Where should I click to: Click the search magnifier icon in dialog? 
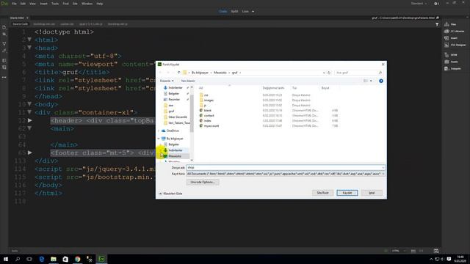coord(380,73)
